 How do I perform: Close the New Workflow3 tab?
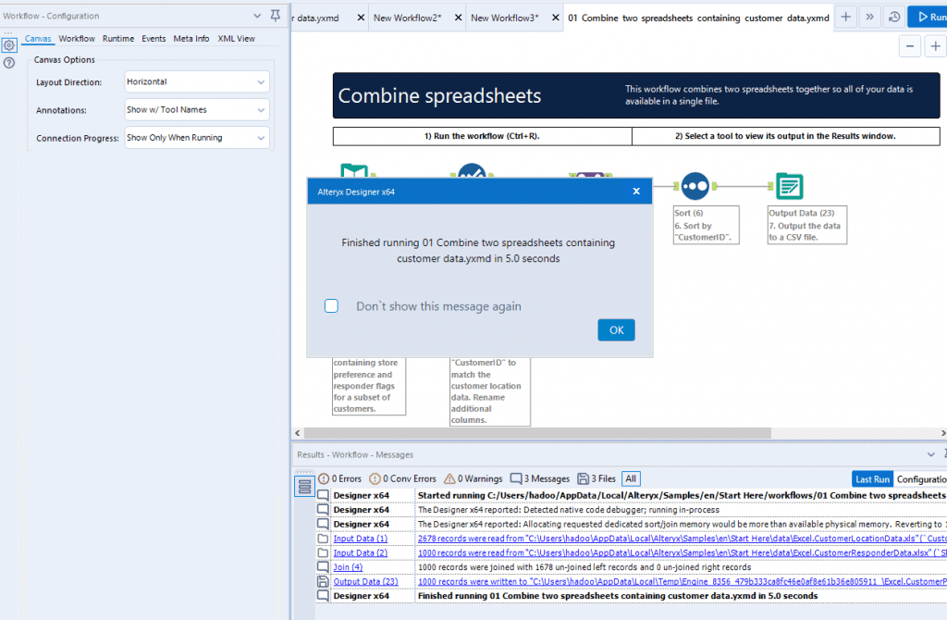click(556, 18)
